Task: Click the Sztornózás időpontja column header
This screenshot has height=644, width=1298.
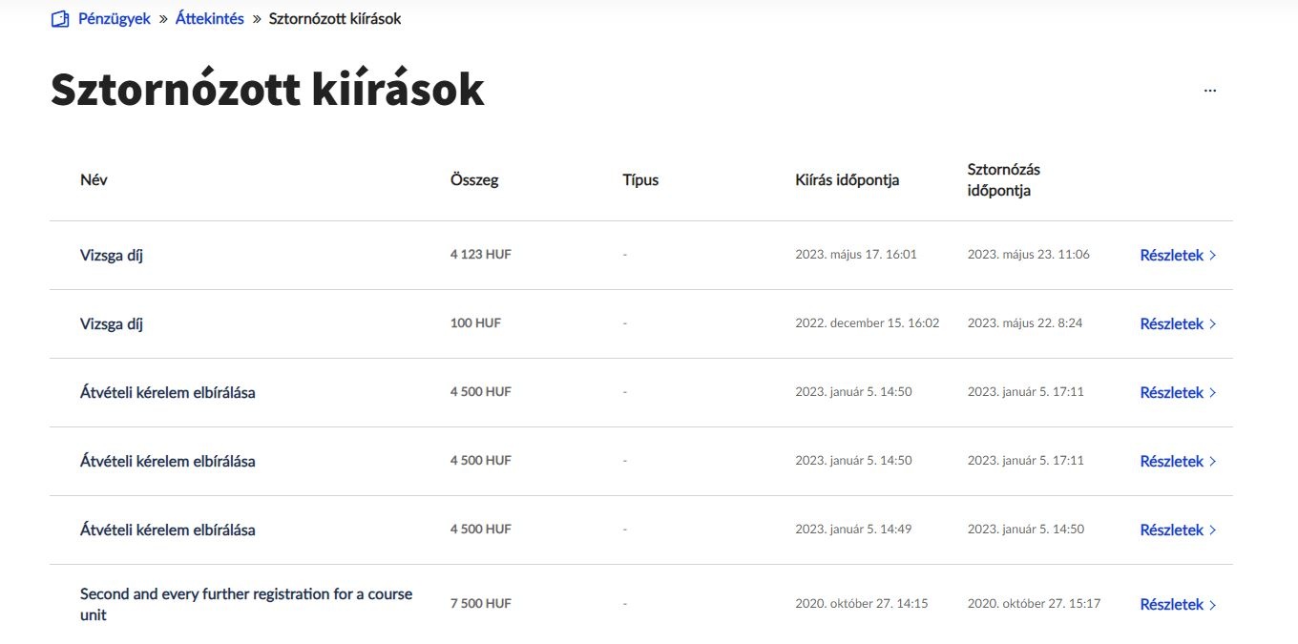Action: [1003, 180]
